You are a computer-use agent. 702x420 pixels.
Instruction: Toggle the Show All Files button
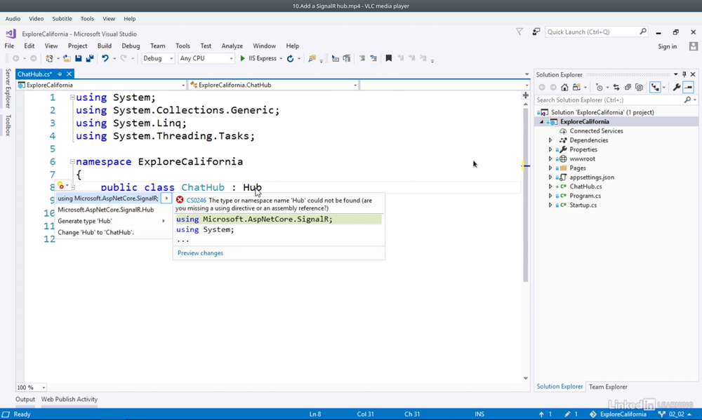tap(639, 88)
